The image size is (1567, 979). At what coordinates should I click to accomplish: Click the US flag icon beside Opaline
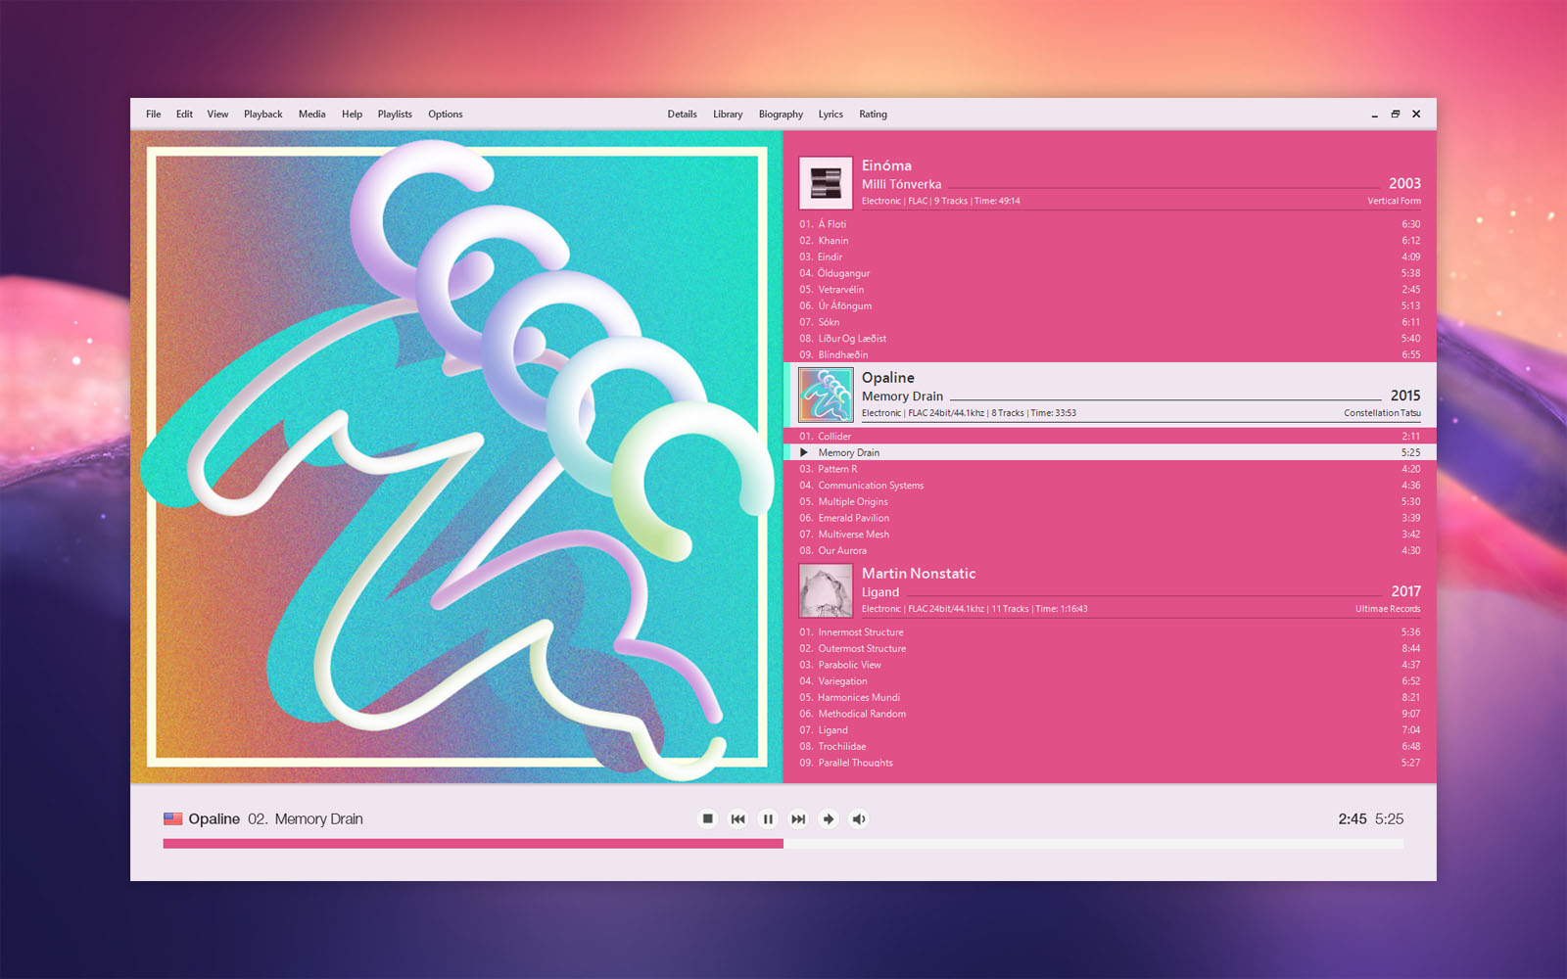click(x=173, y=818)
